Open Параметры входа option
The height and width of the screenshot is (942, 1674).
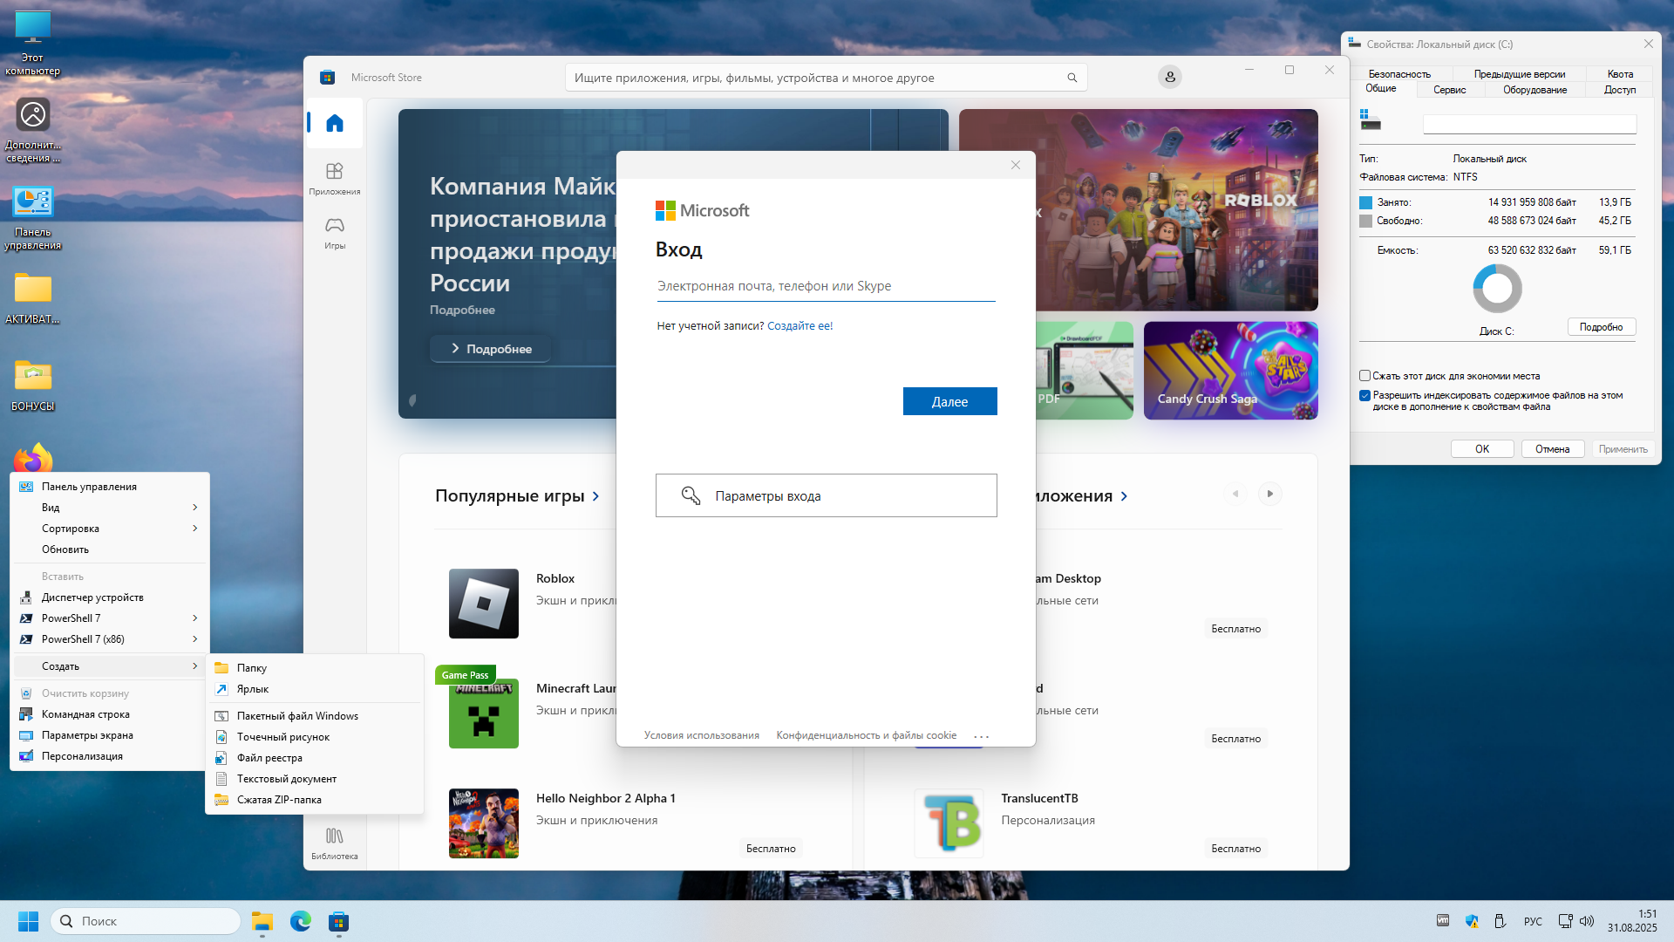point(826,495)
